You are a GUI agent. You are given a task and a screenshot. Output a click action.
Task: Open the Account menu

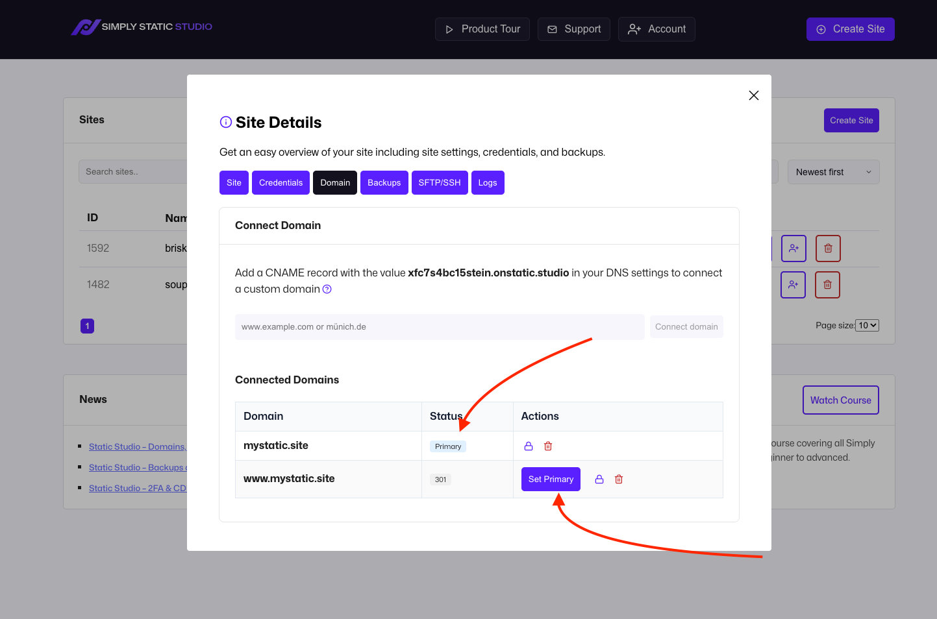pyautogui.click(x=656, y=29)
